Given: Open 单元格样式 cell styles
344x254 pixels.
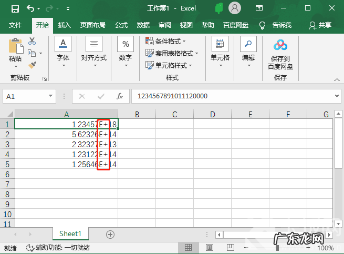Looking at the screenshot, I should coord(169,65).
